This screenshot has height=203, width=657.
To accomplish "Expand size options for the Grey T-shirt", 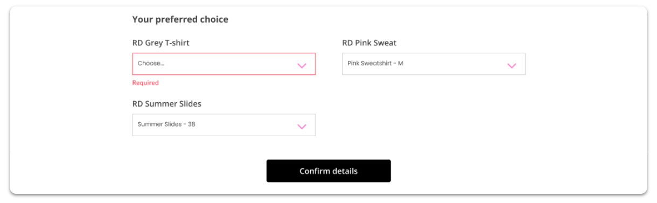I will point(223,64).
